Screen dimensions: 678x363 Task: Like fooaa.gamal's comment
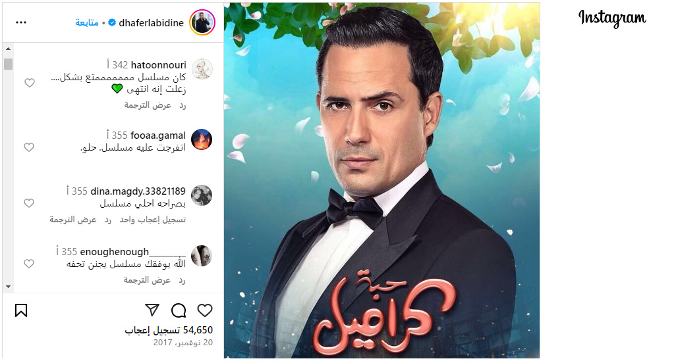tap(29, 147)
